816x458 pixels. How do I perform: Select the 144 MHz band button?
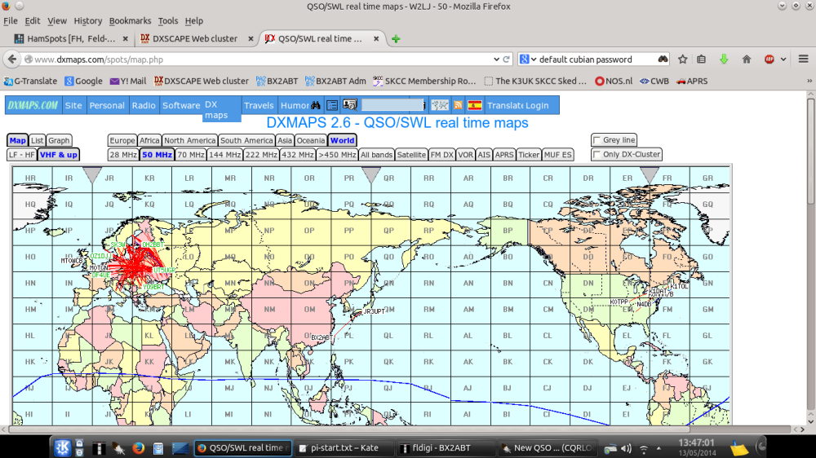(x=224, y=154)
